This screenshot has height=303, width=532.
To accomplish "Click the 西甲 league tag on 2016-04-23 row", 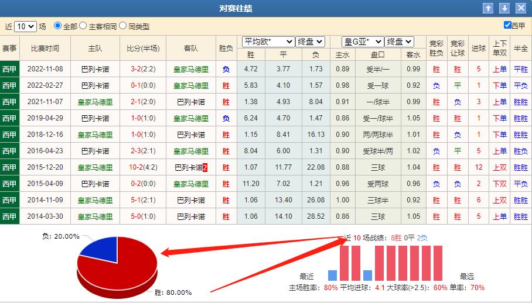I will click(9, 151).
